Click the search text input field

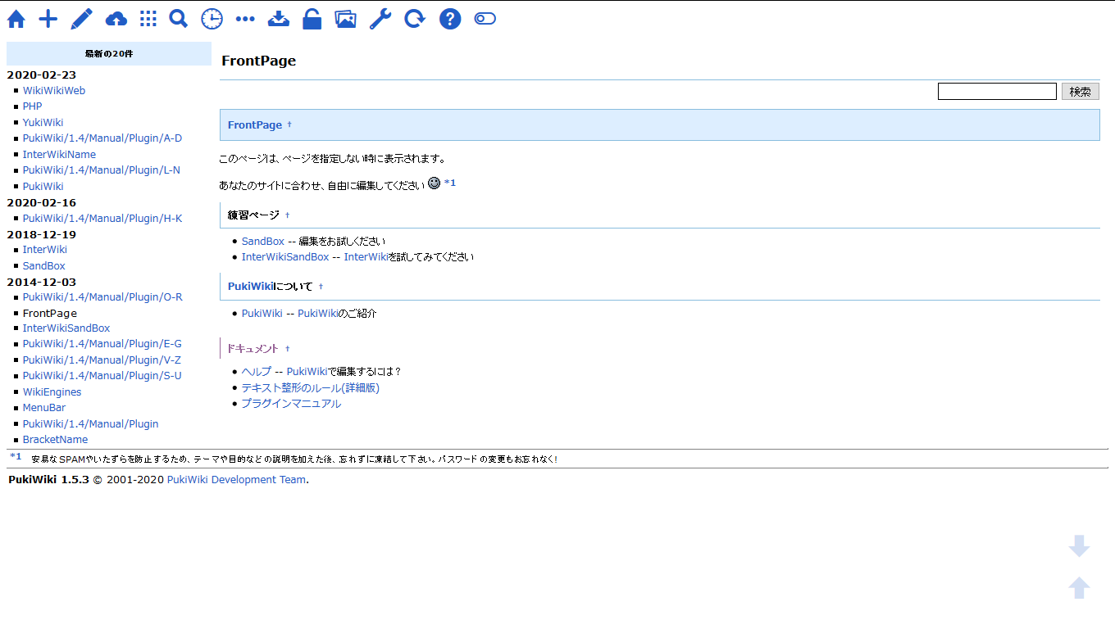(x=997, y=92)
